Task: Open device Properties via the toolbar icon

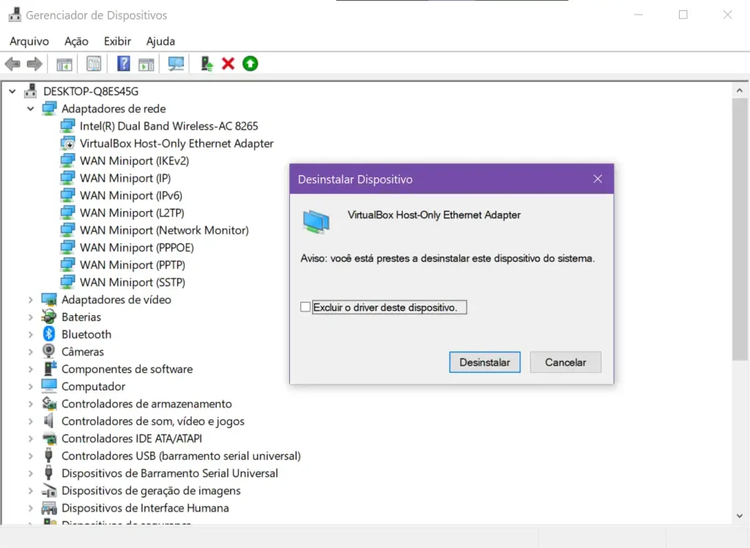Action: pyautogui.click(x=93, y=64)
